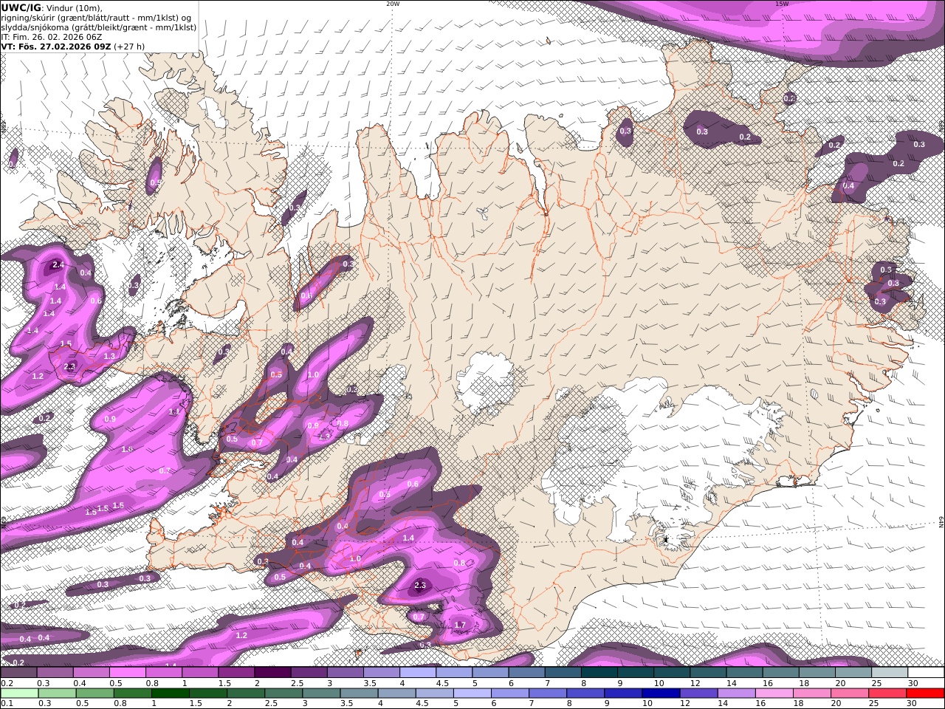Click upper legend swatch labeled 0.5
Viewport: 945px width, 709px height.
pos(127,673)
